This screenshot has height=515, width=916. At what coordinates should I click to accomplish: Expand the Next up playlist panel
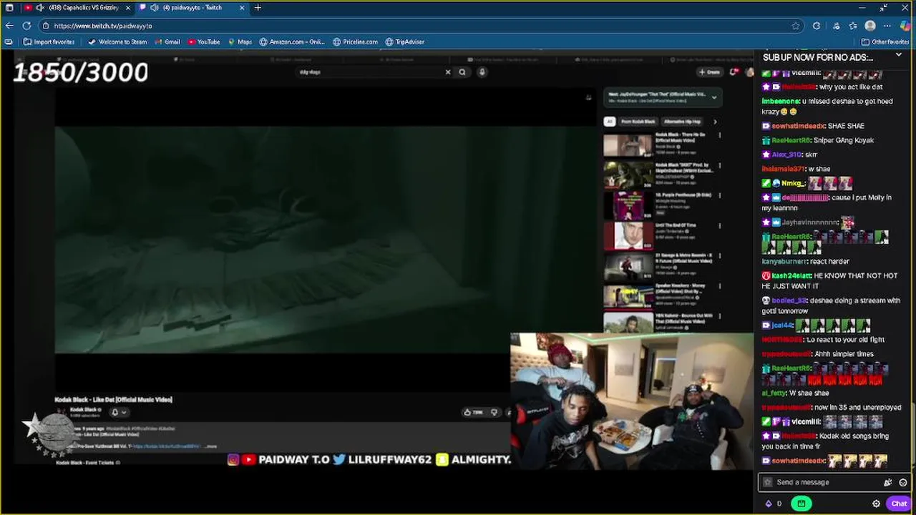click(713, 97)
